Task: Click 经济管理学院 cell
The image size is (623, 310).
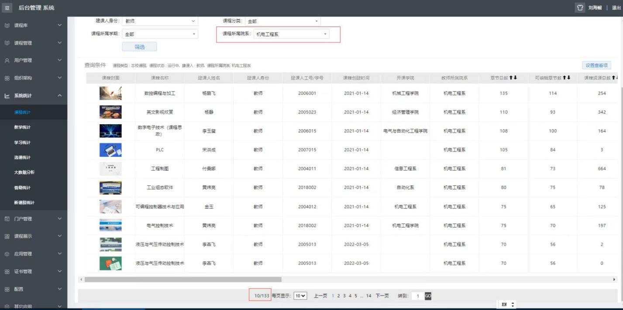Action: click(x=405, y=112)
